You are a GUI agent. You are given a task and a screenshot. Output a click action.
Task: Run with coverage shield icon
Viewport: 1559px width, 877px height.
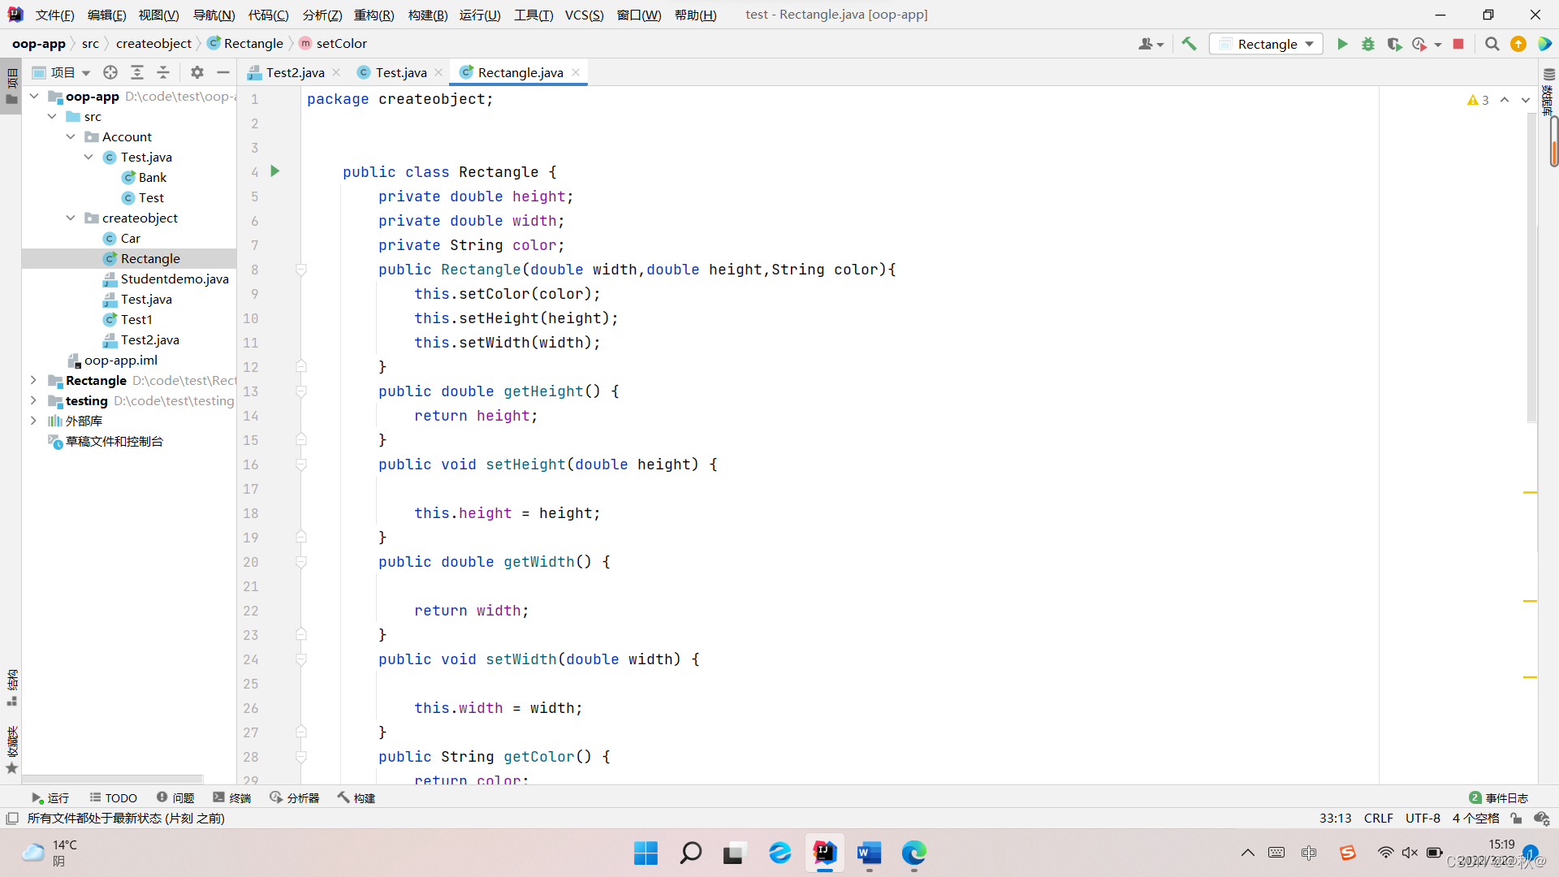[1394, 44]
